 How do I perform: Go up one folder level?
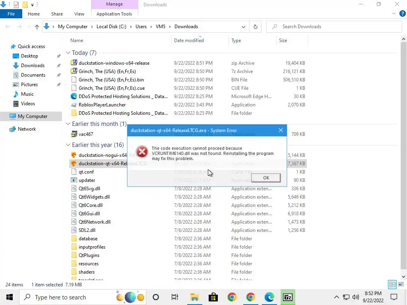tap(37, 27)
